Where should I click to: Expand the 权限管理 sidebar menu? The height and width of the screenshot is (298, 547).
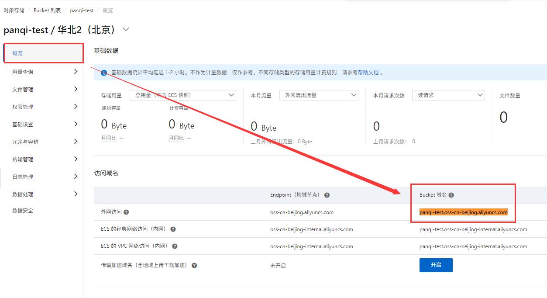coord(43,107)
